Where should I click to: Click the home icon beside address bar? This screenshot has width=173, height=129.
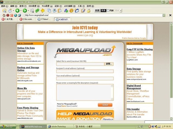tap(4, 15)
